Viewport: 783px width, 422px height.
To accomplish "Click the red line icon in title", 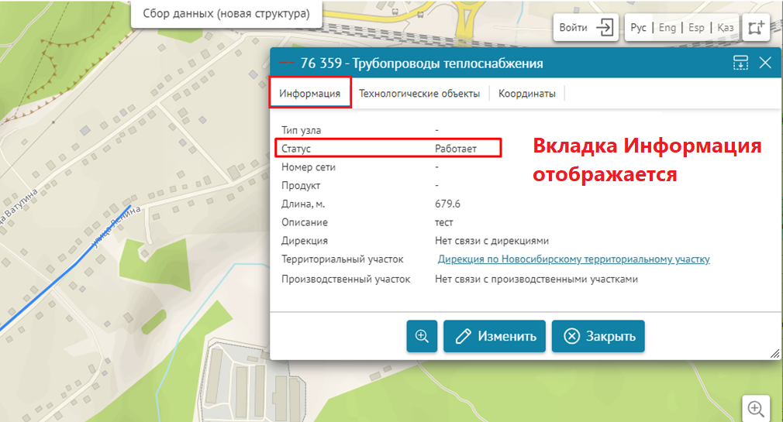I will pyautogui.click(x=286, y=63).
